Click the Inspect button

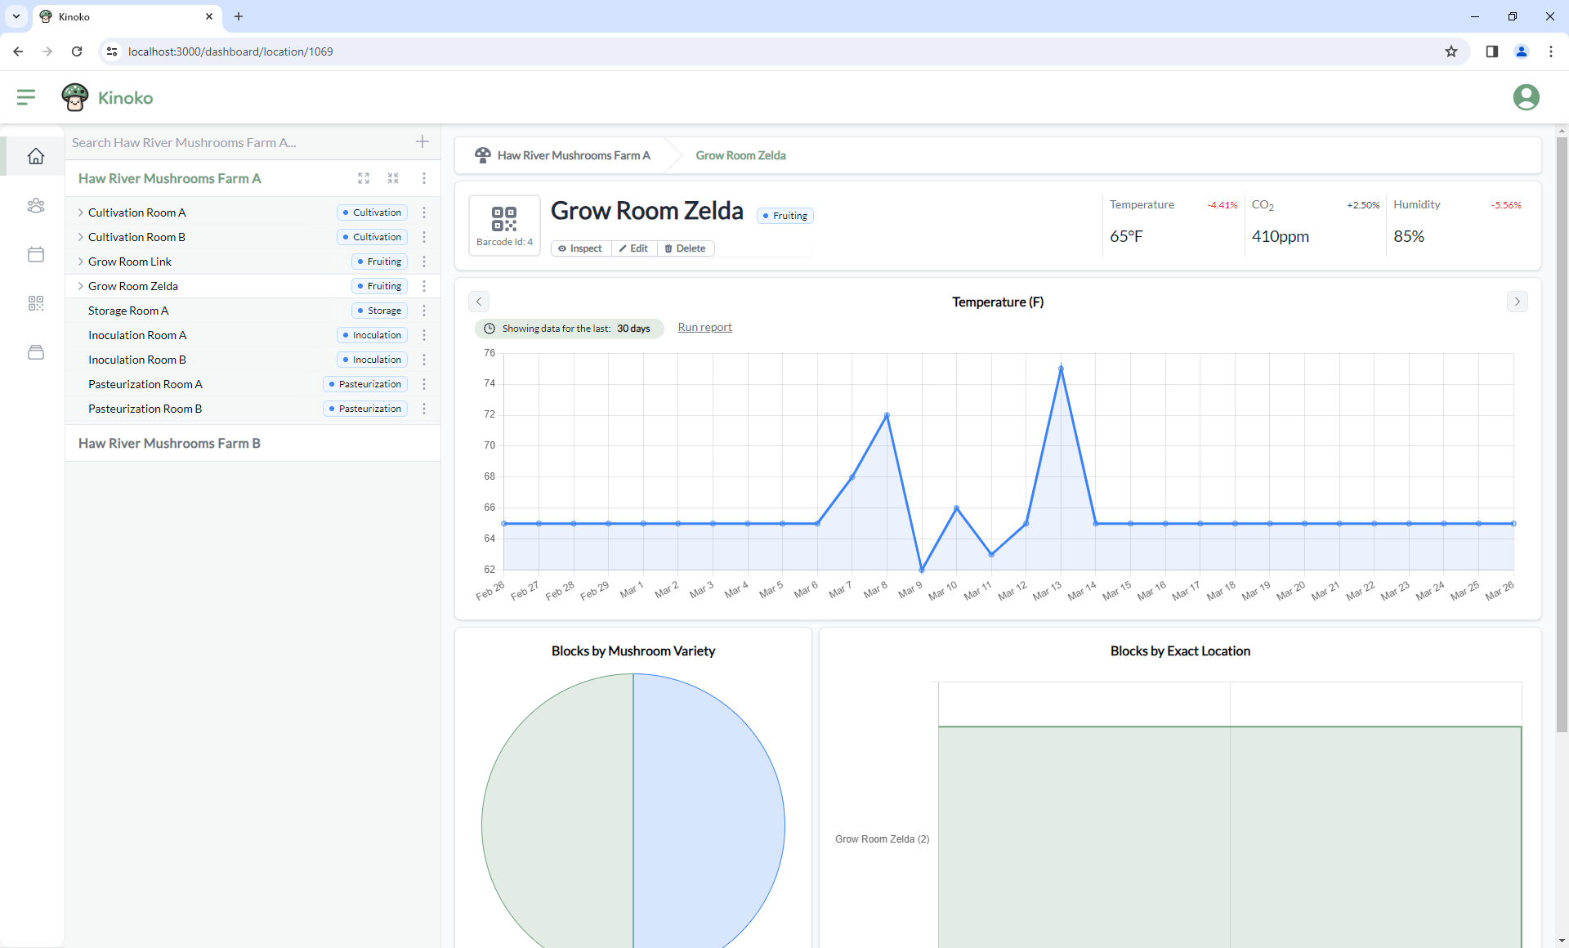click(580, 248)
